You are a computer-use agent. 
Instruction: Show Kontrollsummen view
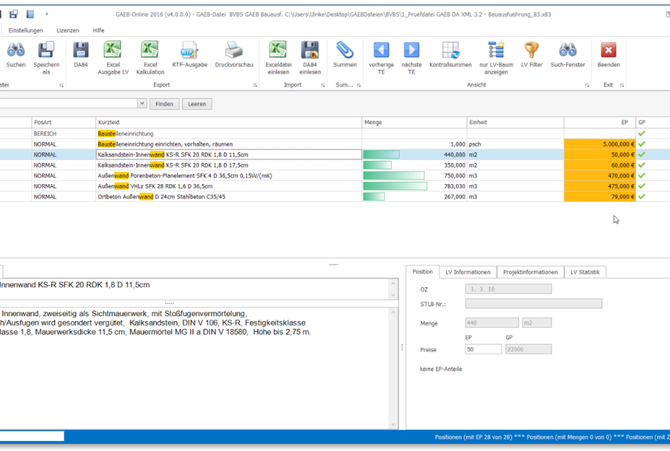pyautogui.click(x=450, y=51)
